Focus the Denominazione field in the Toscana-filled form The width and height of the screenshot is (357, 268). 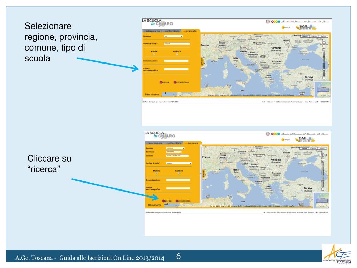point(178,180)
